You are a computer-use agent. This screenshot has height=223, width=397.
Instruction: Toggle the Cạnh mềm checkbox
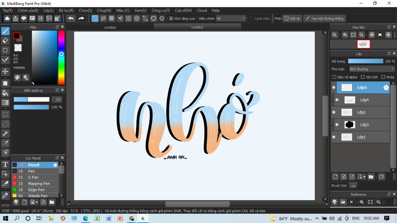click(251, 19)
